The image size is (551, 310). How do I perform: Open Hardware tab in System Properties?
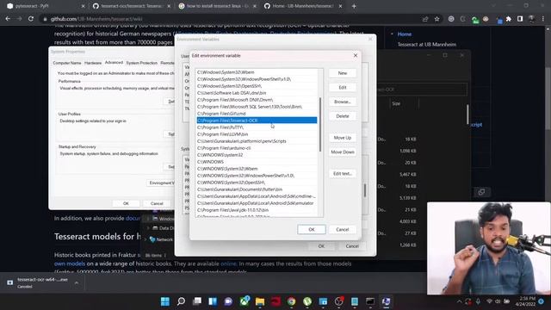(93, 63)
